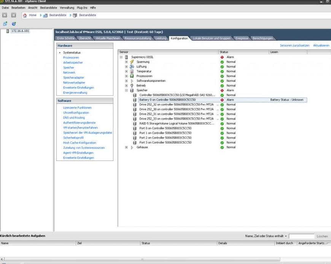
Task: Open the Verwaltung menu
Action: (67, 8)
